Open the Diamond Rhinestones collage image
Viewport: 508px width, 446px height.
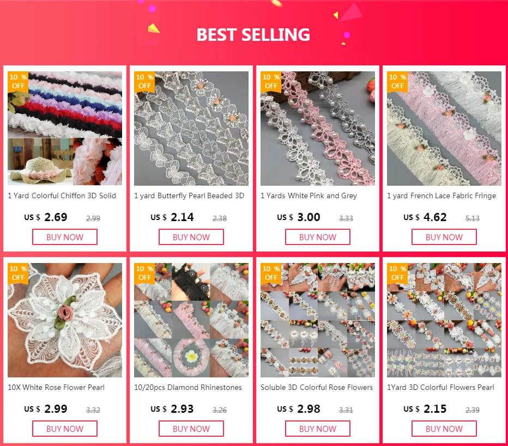coord(191,320)
